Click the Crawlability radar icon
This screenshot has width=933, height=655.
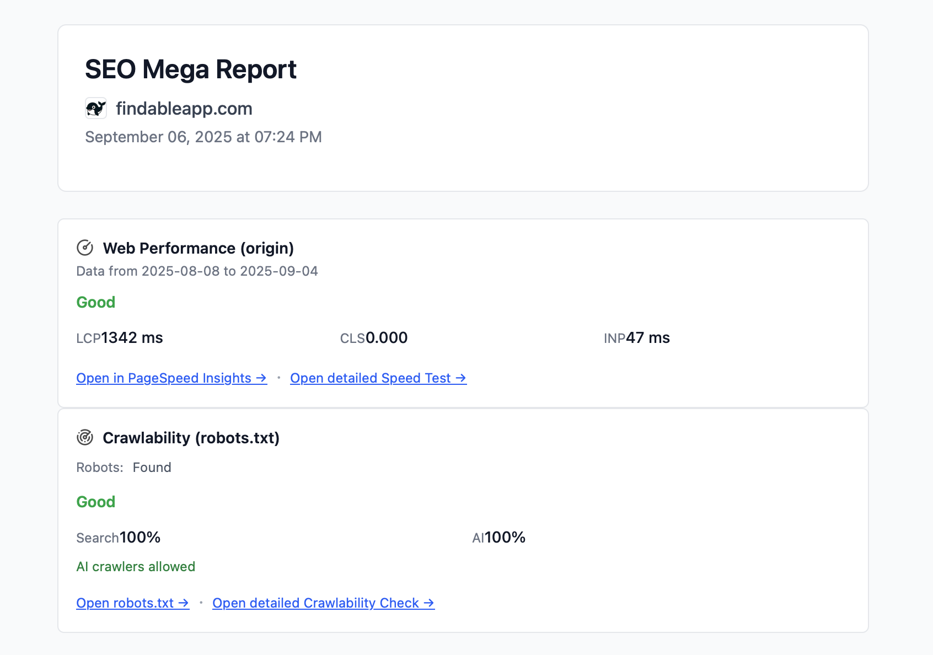(85, 438)
